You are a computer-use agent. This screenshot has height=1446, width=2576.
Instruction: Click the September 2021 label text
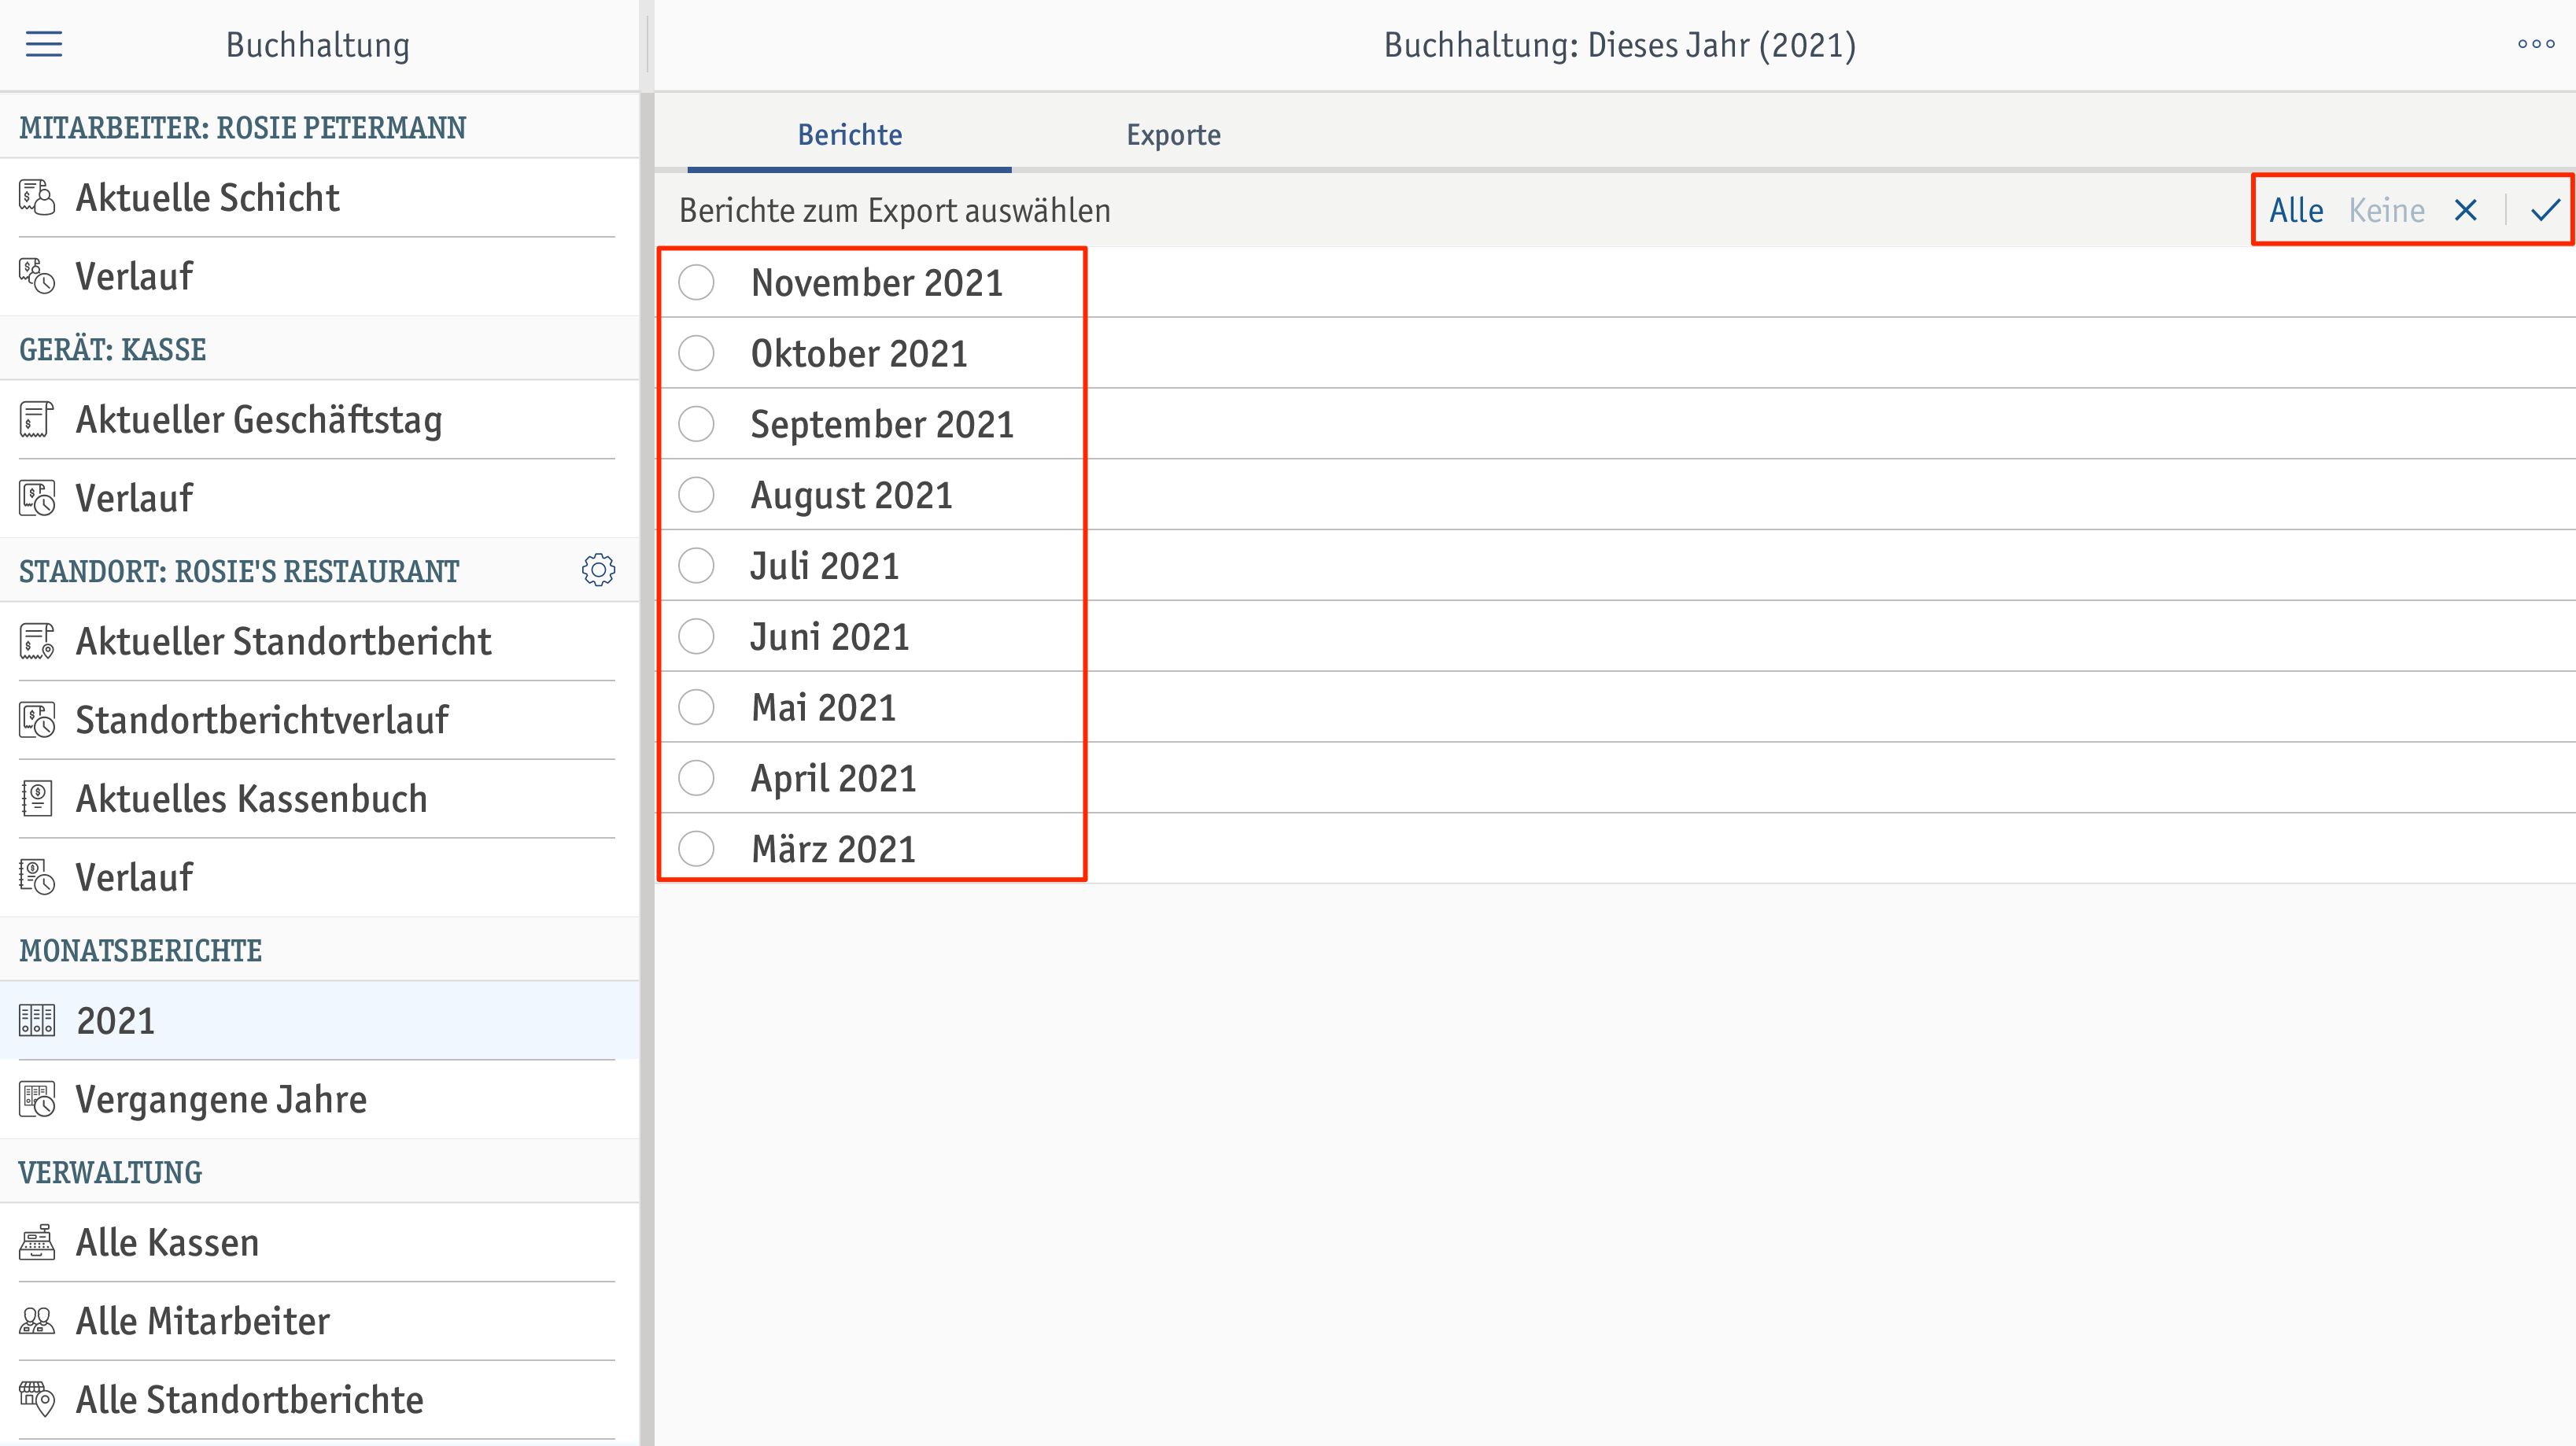point(882,425)
